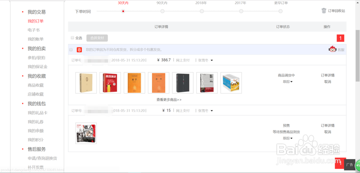Cancel the ¥386.7 order with 取消
Viewport: 360px width, 173px height.
[x=328, y=82]
